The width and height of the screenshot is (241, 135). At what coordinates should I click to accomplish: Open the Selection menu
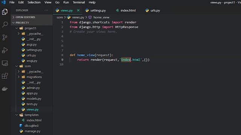[34, 2]
